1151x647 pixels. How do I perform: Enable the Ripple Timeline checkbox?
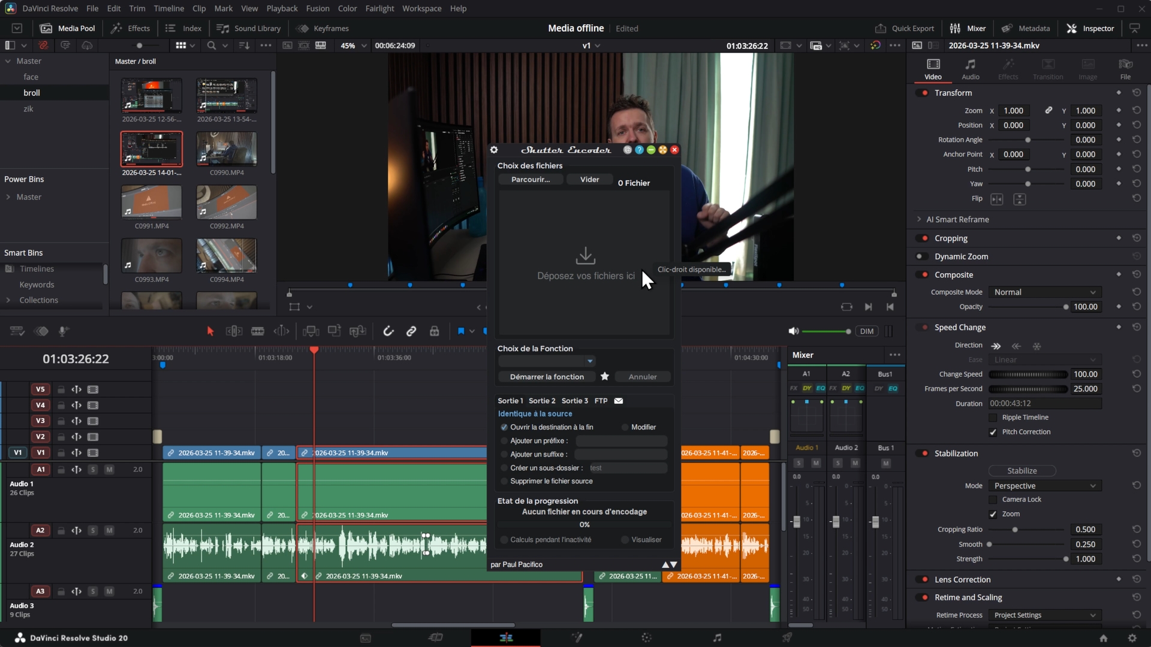993,418
